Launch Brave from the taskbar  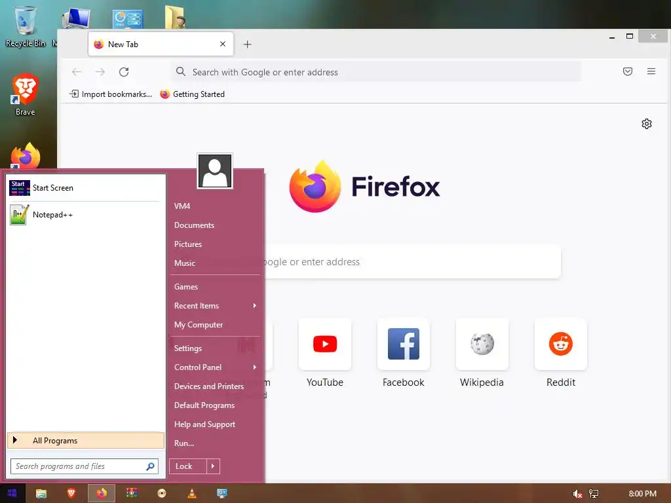(71, 494)
